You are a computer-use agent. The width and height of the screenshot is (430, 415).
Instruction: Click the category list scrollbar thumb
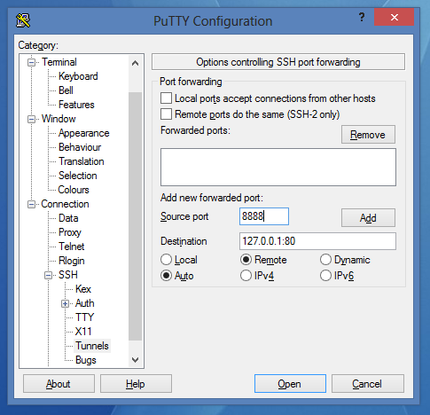tap(135, 216)
